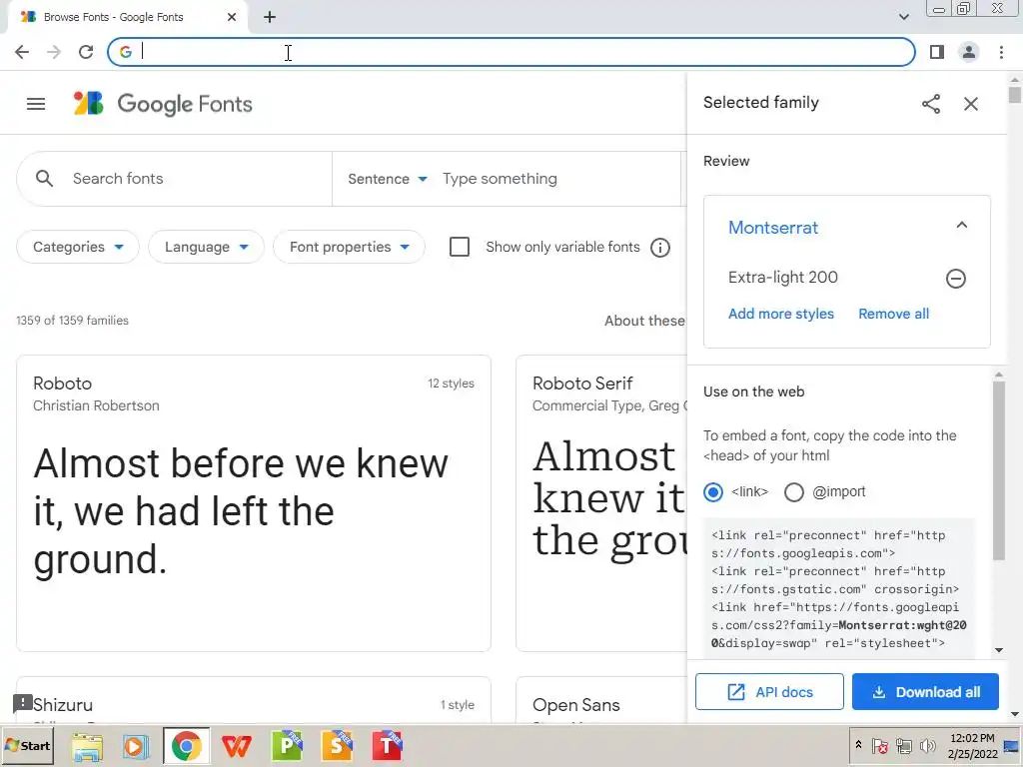Open the Sentence preview type dropdown
The width and height of the screenshot is (1023, 767).
[x=387, y=179]
